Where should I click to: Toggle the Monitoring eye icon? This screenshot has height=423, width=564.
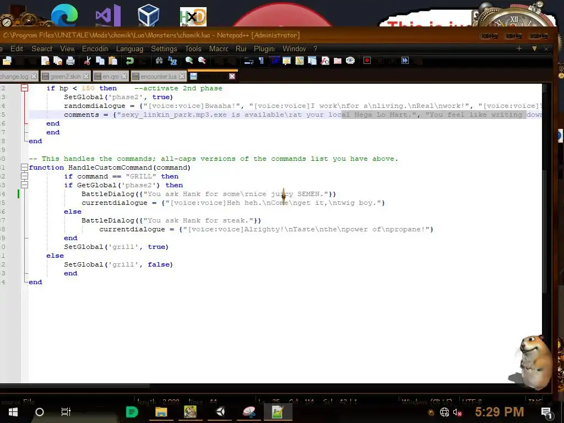[x=350, y=61]
